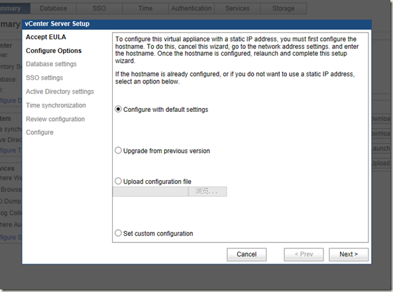Click the browse button for configuration file

tap(207, 191)
